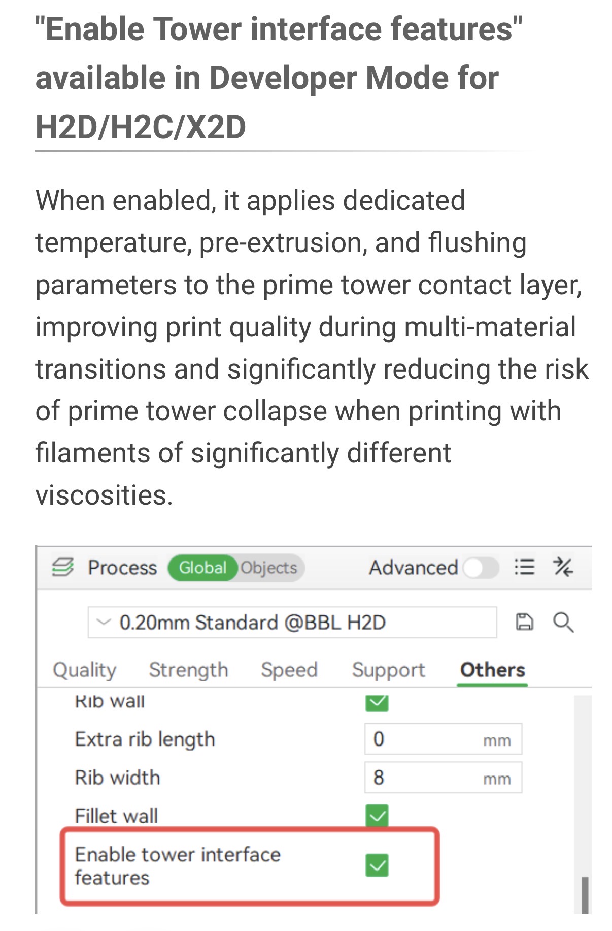The height and width of the screenshot is (931, 612).
Task: Uncheck the Fillet wall checkbox
Action: point(377,816)
